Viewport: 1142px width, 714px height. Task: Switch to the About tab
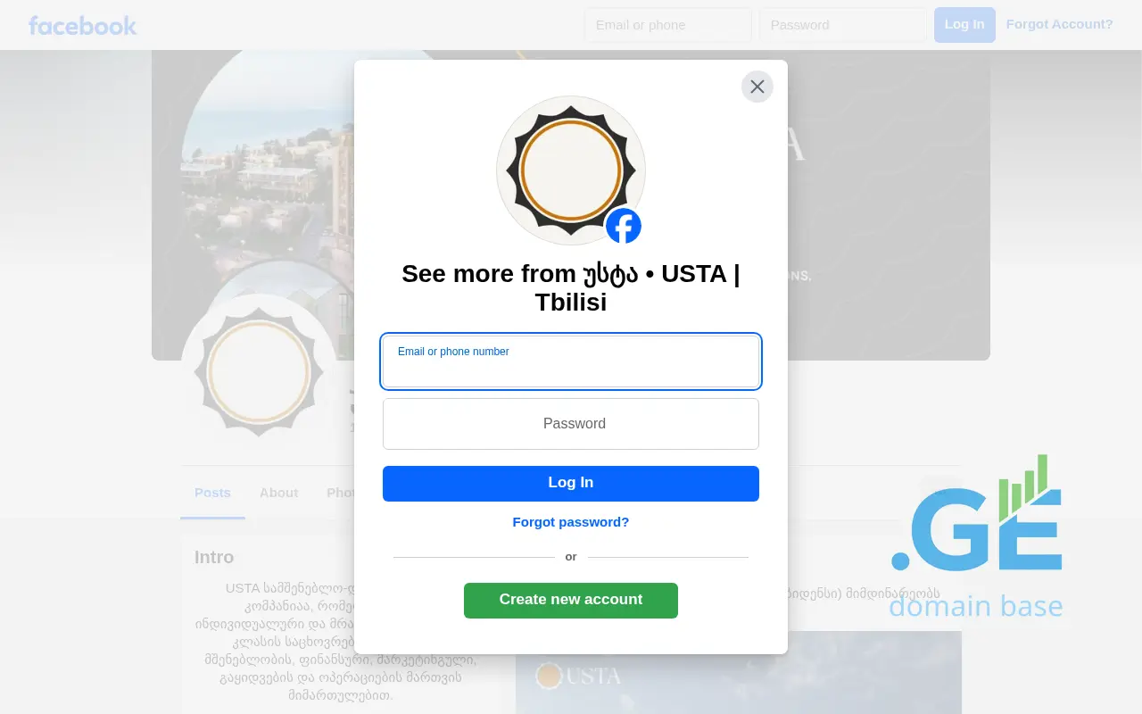click(278, 493)
